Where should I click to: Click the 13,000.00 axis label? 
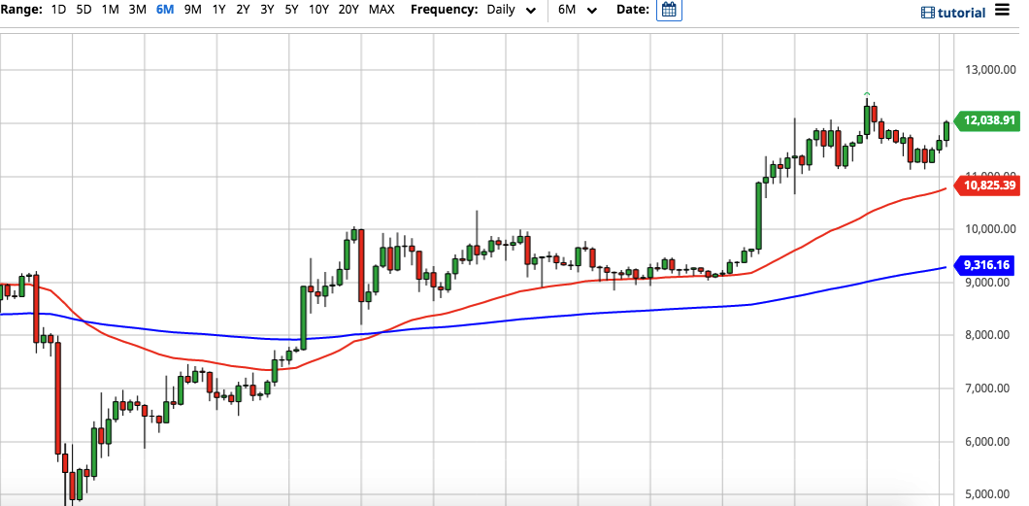(x=991, y=70)
